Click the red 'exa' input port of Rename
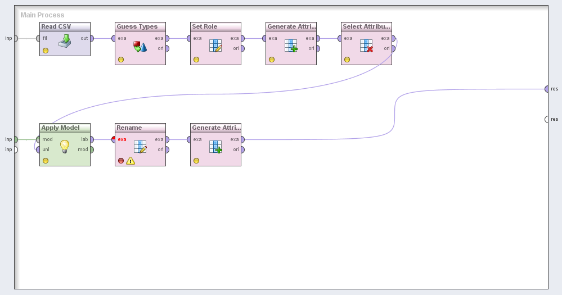Viewport: 562px width, 295px height. [x=114, y=139]
